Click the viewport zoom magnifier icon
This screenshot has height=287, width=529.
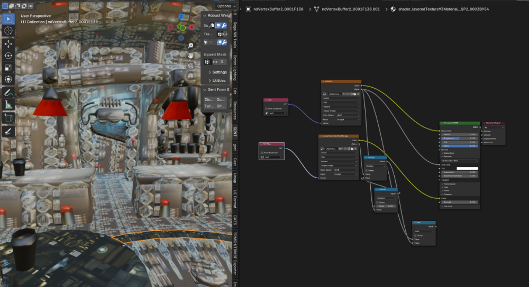pyautogui.click(x=190, y=45)
